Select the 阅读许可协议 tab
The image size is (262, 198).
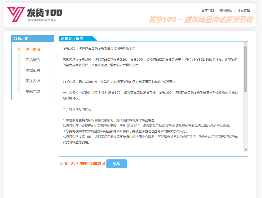(x=72, y=39)
